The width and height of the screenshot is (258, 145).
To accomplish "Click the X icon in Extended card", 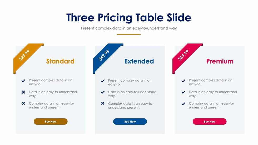I will point(103,103).
